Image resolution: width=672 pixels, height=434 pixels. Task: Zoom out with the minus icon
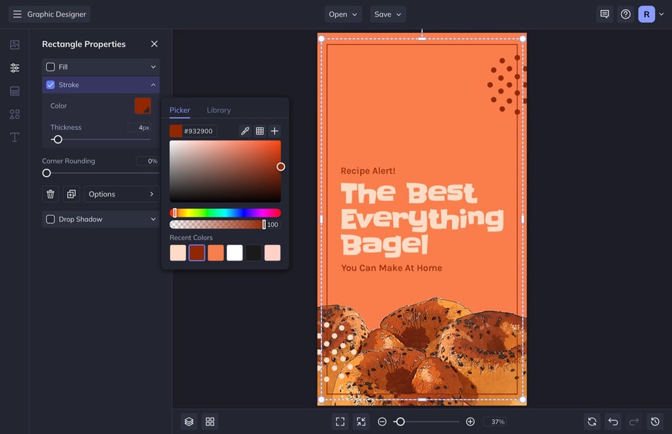coord(382,422)
